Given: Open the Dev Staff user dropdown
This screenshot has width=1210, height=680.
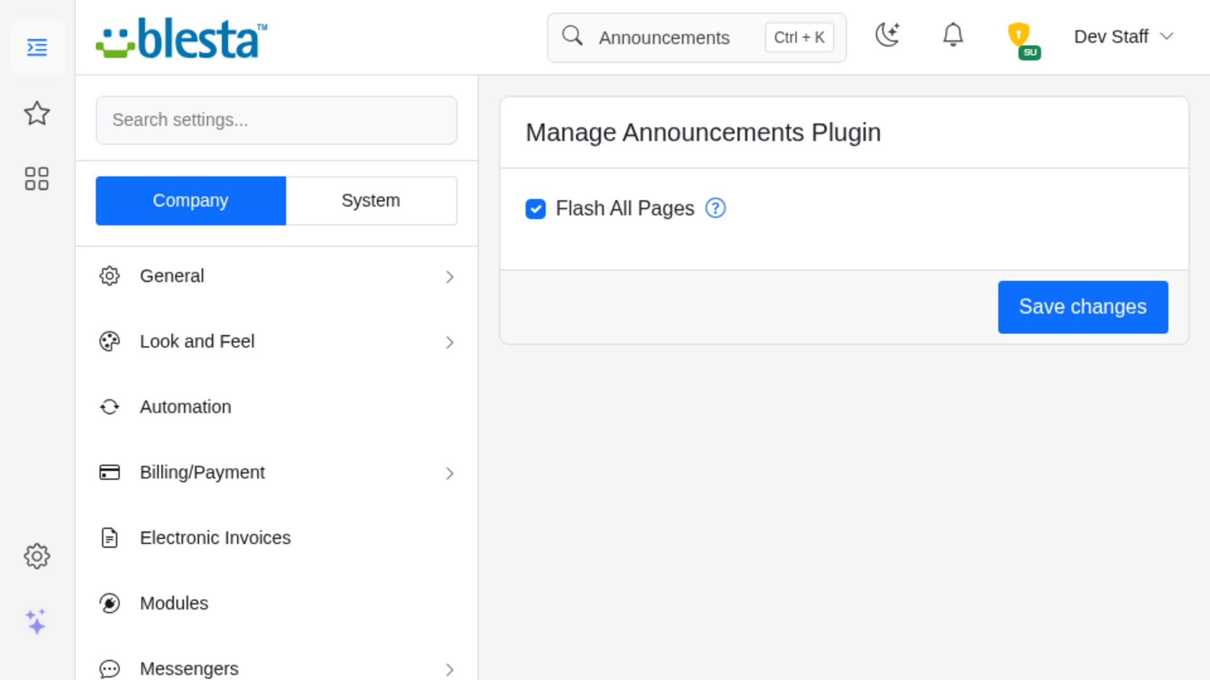Looking at the screenshot, I should click(1124, 37).
